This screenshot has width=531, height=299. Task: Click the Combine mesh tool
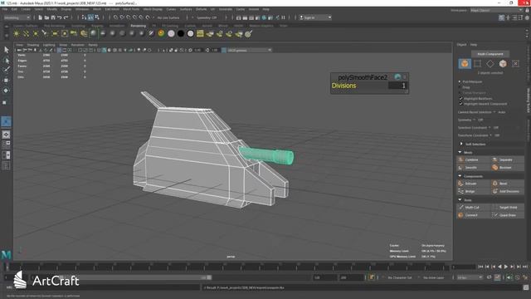point(473,159)
